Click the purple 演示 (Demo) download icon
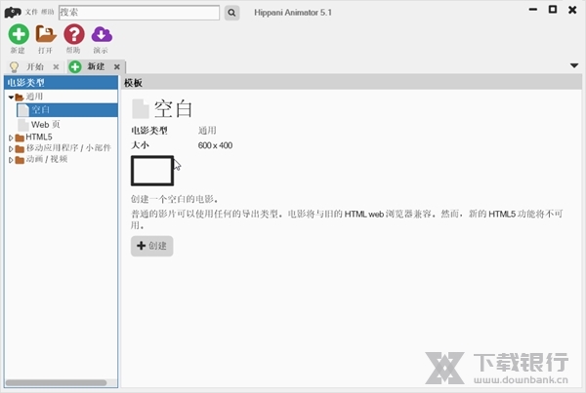Screen dimensions: 586x393 (101, 34)
